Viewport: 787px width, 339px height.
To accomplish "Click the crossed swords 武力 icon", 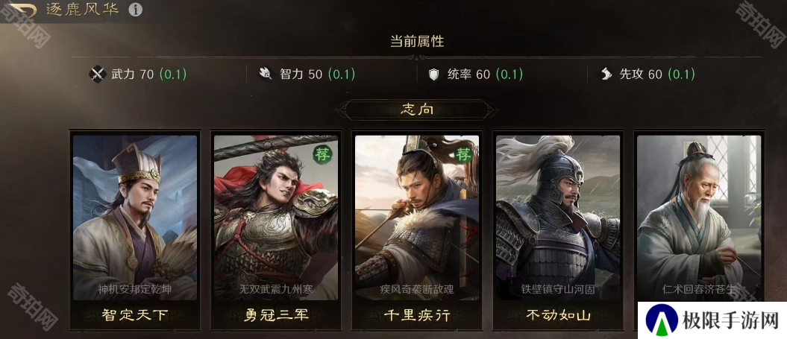I will [97, 75].
